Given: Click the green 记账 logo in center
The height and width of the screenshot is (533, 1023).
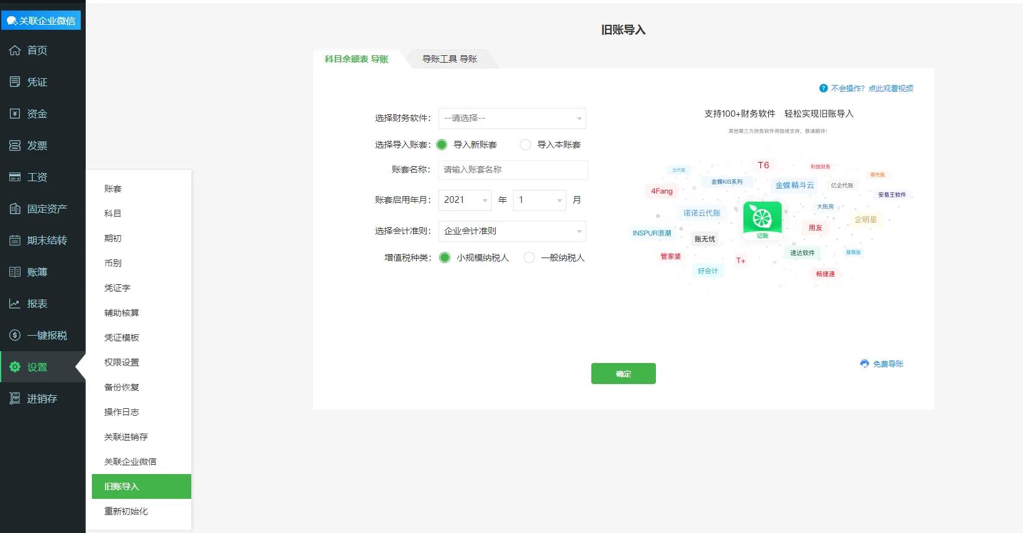Looking at the screenshot, I should coord(762,220).
